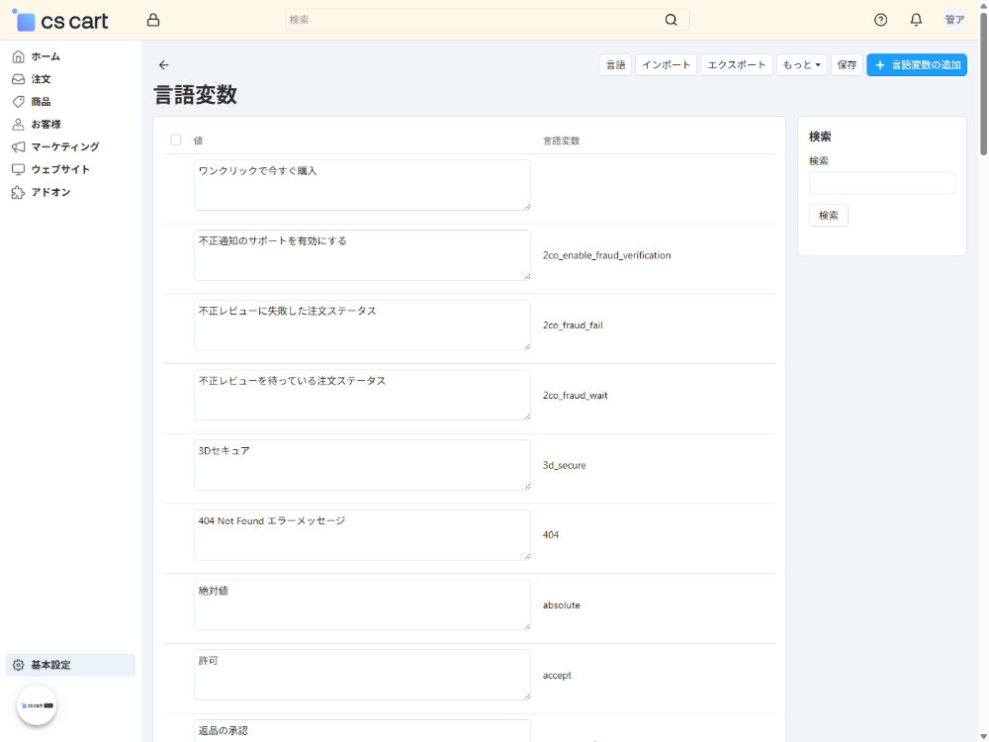Open the 商品 section from the sidebar
Image resolution: width=989 pixels, height=742 pixels.
tap(16, 101)
